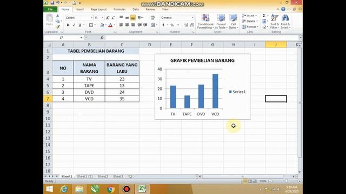Open Cell Styles dropdown
The image size is (346, 194).
coord(233,22)
